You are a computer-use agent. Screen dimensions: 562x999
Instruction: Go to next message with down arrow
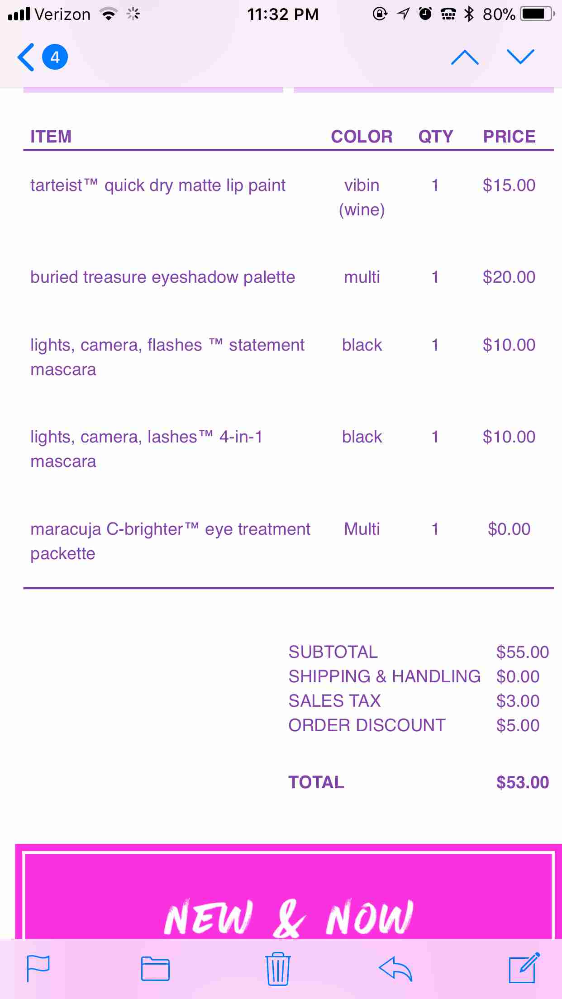520,57
